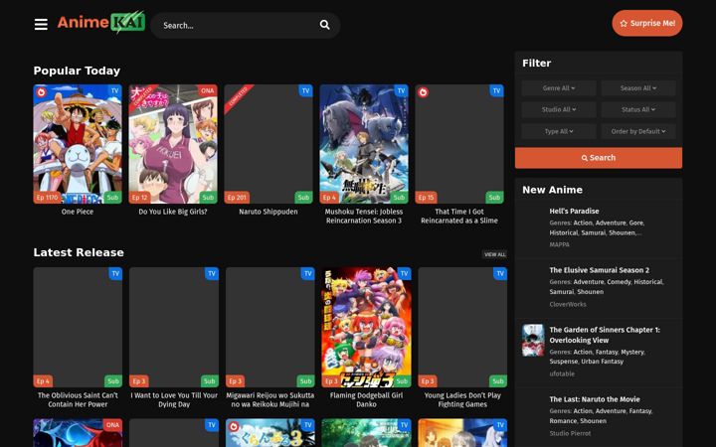Click the Mystery genre under Garden of Sinners
Image resolution: width=716 pixels, height=447 pixels.
pyautogui.click(x=632, y=352)
